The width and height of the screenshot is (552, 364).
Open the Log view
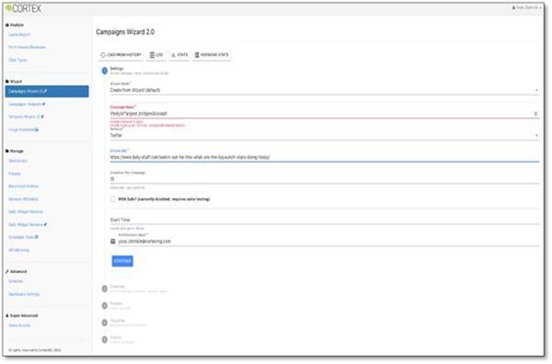pyautogui.click(x=156, y=55)
